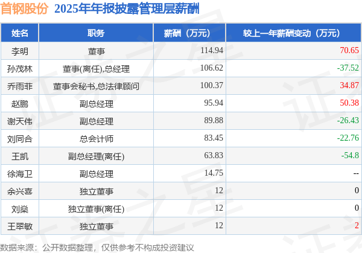
Task: Click the name 王凯
Action: pyautogui.click(x=20, y=156)
